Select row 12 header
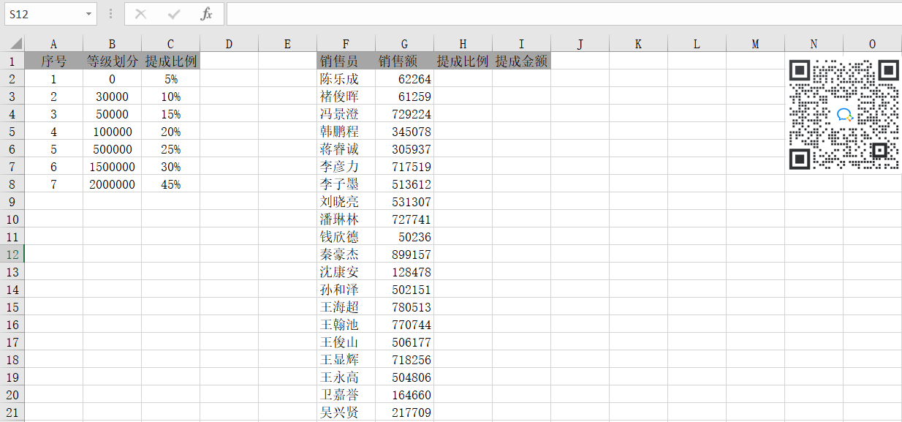Image resolution: width=902 pixels, height=422 pixels. (x=12, y=255)
